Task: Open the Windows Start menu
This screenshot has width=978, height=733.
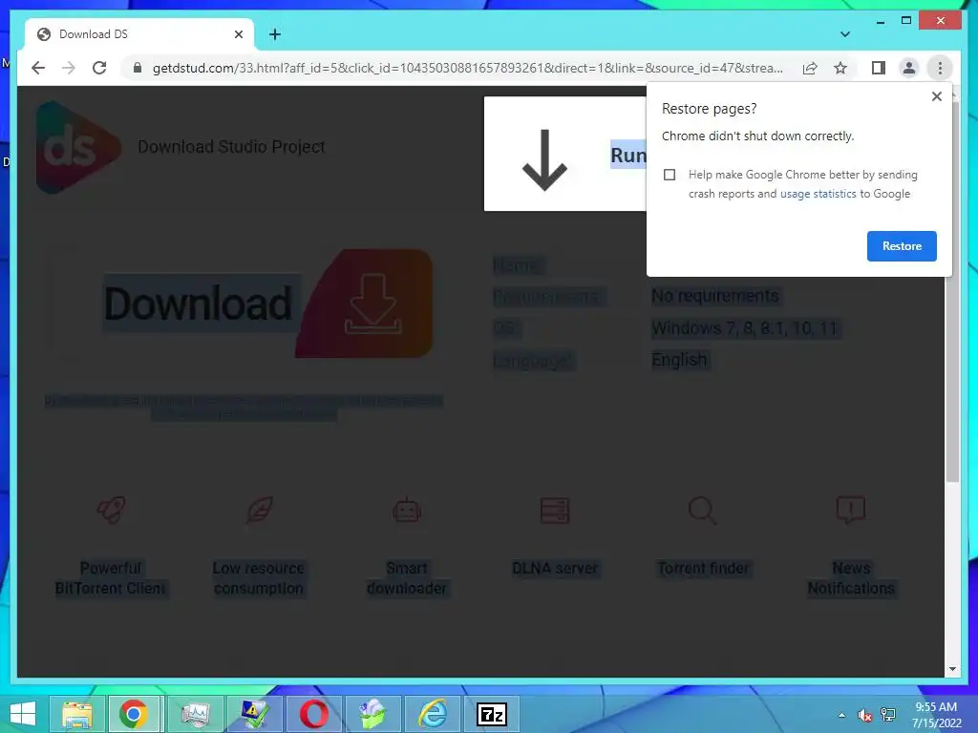Action: [23, 714]
